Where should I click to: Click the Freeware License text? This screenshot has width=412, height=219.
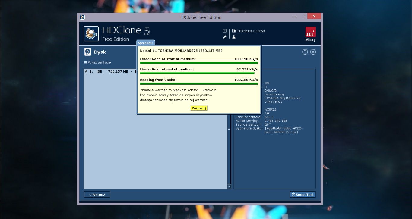[251, 31]
